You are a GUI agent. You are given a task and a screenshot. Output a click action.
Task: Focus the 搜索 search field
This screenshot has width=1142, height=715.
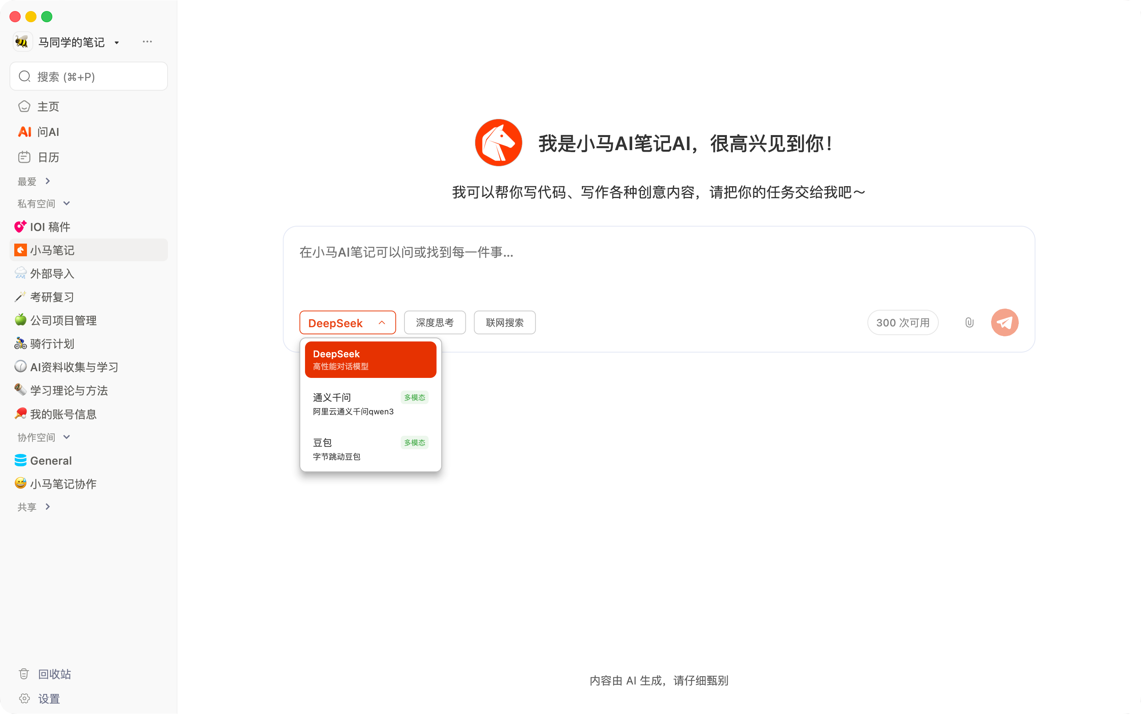click(x=89, y=76)
